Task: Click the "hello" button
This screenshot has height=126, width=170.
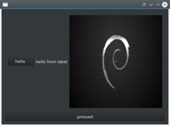Action: pos(21,62)
